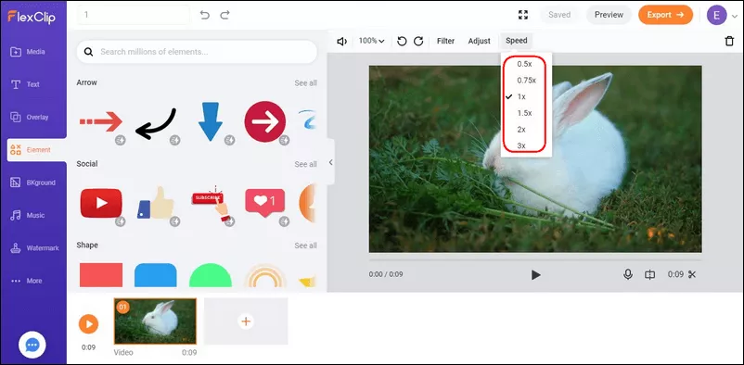Screen dimensions: 744x365
Task: Click the Preview button
Action: tap(609, 15)
